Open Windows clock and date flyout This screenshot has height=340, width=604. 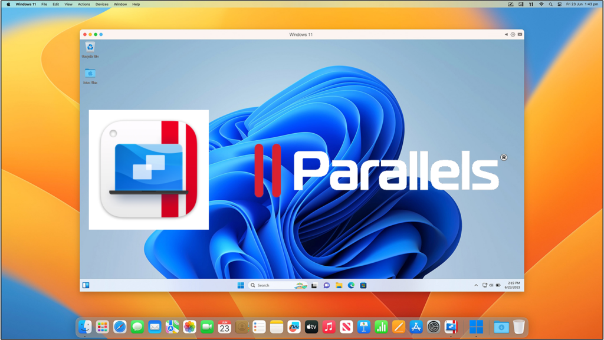(x=513, y=285)
